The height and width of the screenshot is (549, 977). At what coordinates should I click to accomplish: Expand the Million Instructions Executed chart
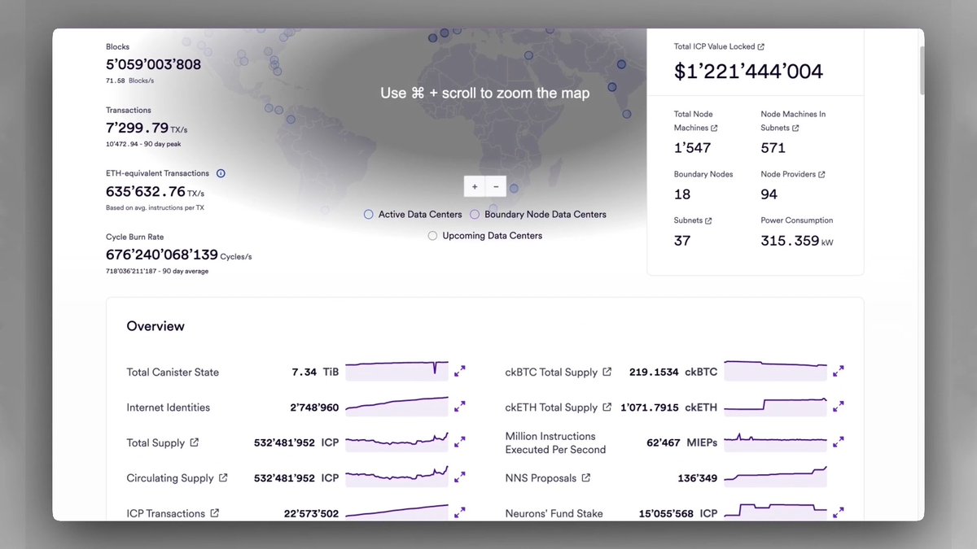[839, 442]
